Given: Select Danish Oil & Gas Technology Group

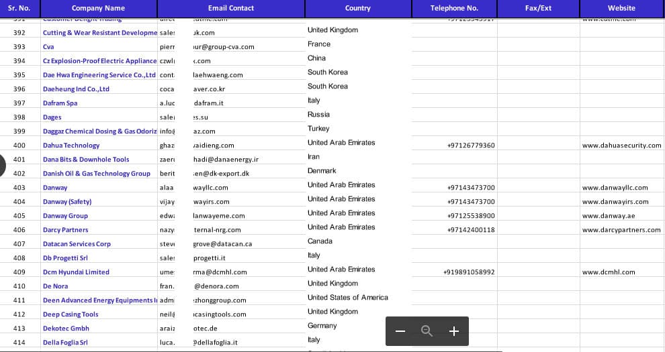Looking at the screenshot, I should tap(96, 174).
